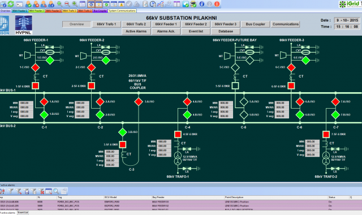Toggle the 1-C-ISO isolator
362x215 pixels.
(35, 68)
